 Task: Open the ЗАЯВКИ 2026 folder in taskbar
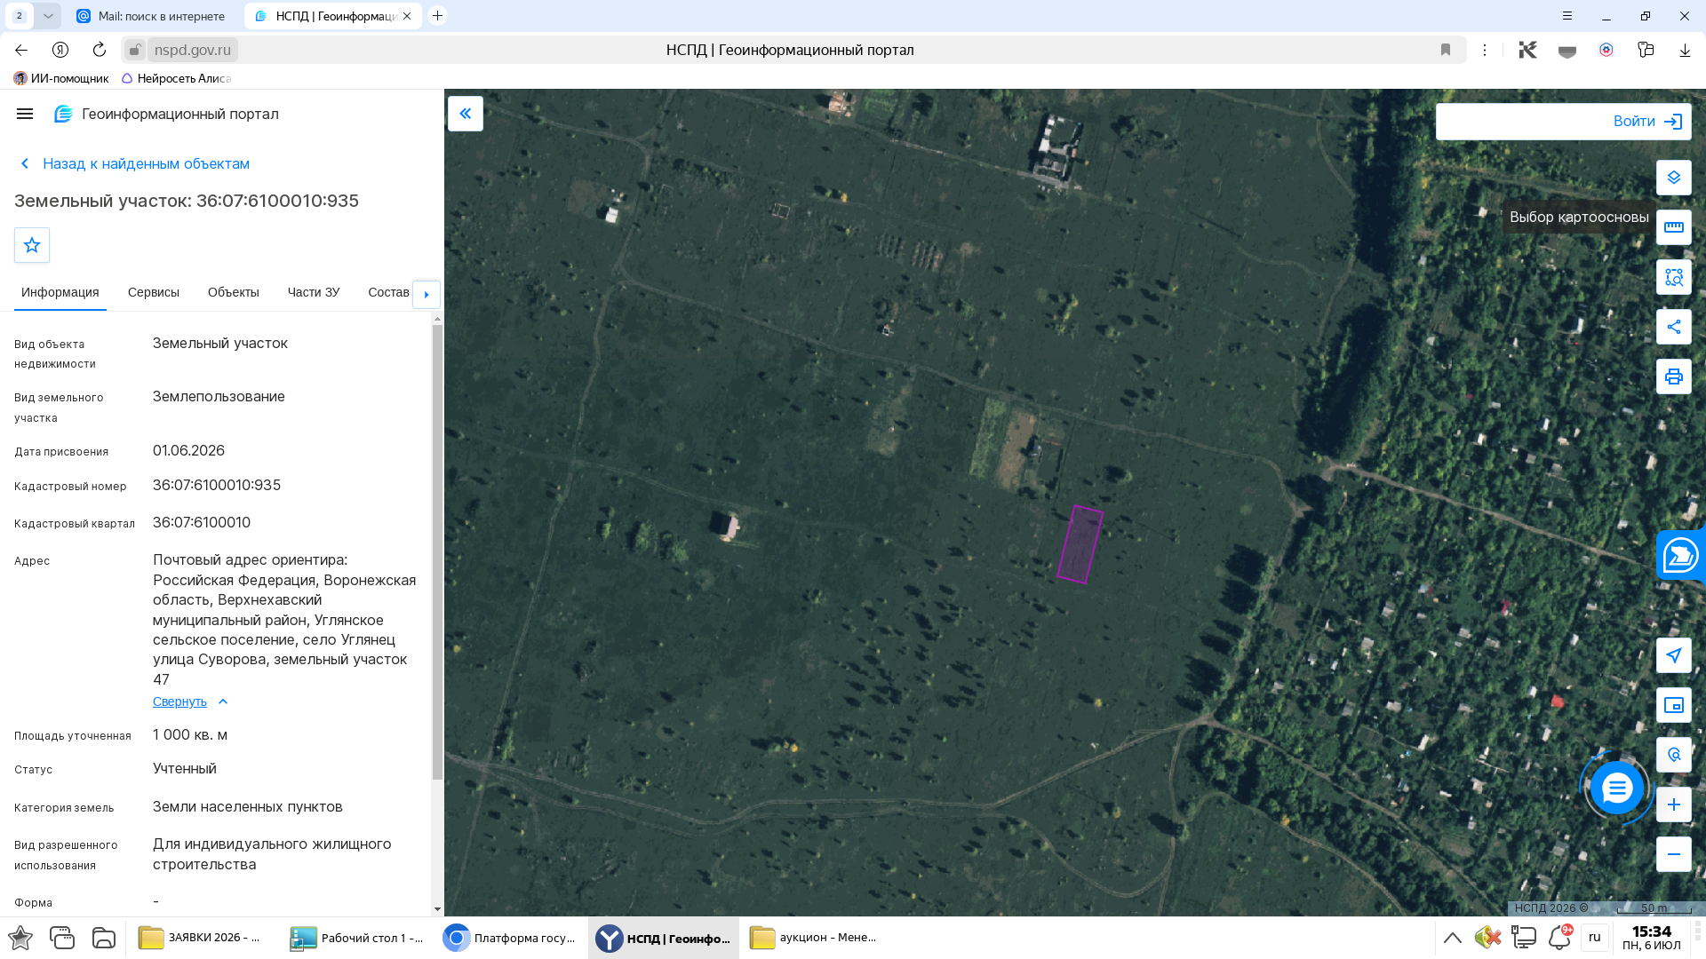click(201, 938)
